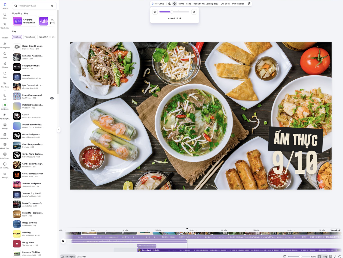Open the AI Hair Color app

(5, 146)
